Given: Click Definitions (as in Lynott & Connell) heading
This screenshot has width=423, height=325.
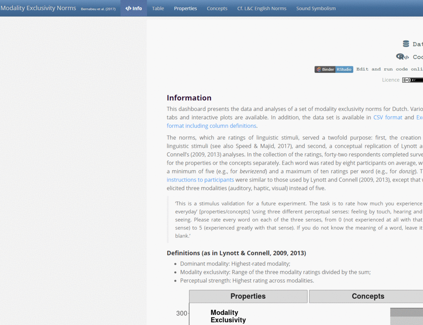Looking at the screenshot, I should (x=236, y=253).
